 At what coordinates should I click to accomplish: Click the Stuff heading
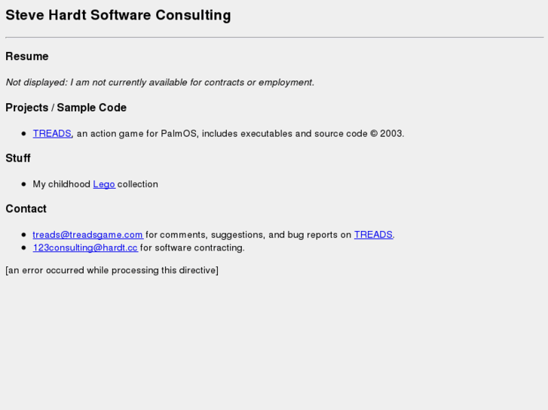pyautogui.click(x=18, y=158)
